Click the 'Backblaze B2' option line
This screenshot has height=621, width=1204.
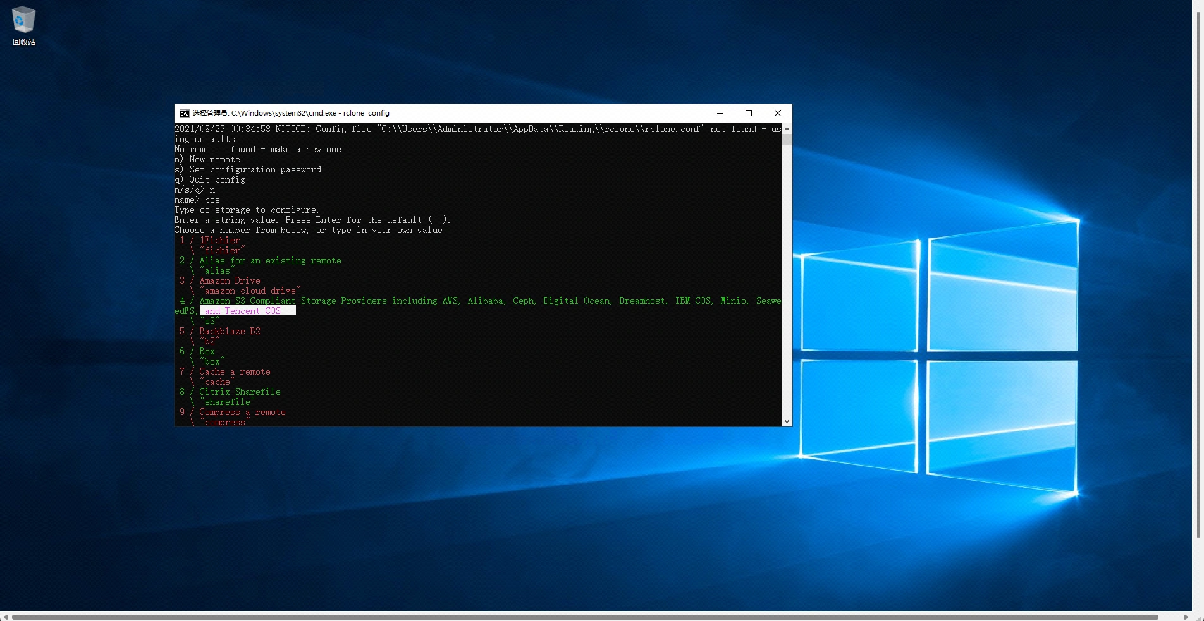pos(220,331)
